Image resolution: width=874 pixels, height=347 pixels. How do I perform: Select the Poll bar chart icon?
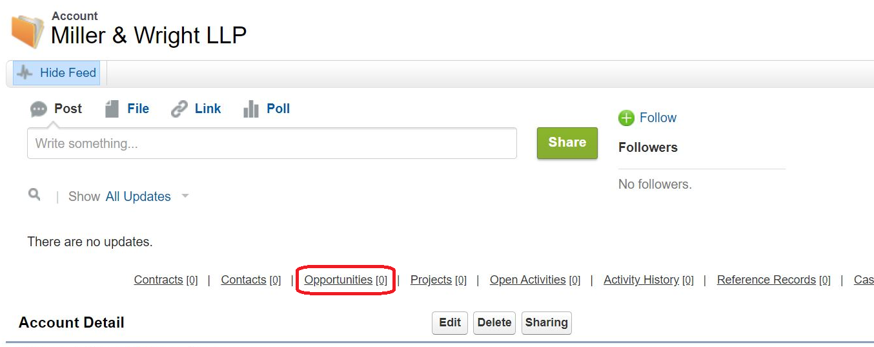(251, 109)
